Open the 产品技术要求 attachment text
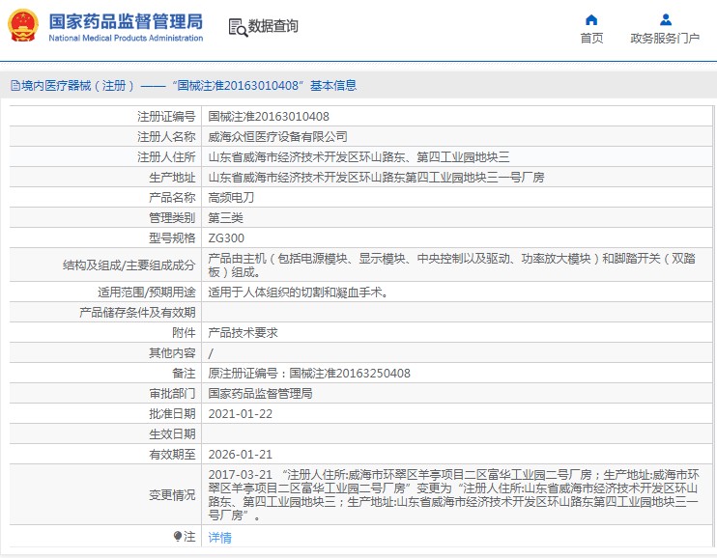717x558 pixels. 243,332
